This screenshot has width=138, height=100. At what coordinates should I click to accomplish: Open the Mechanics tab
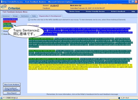[25, 16]
